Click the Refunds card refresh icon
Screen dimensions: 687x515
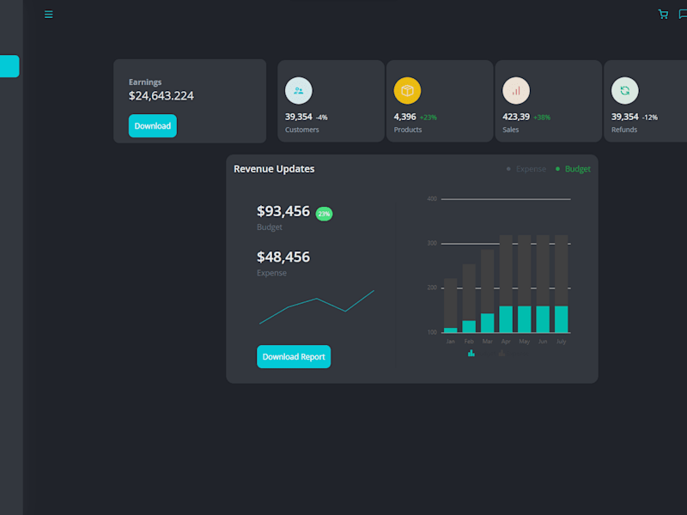point(625,91)
